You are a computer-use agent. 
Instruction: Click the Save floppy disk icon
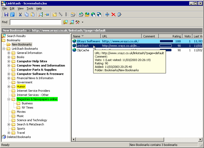tap(6, 14)
